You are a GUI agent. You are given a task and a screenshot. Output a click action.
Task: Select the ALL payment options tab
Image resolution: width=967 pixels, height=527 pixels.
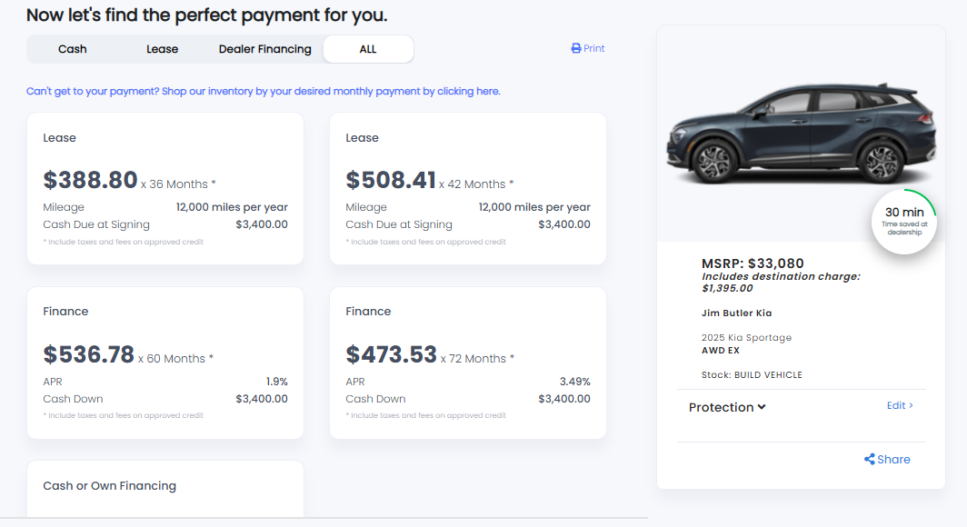pyautogui.click(x=368, y=49)
